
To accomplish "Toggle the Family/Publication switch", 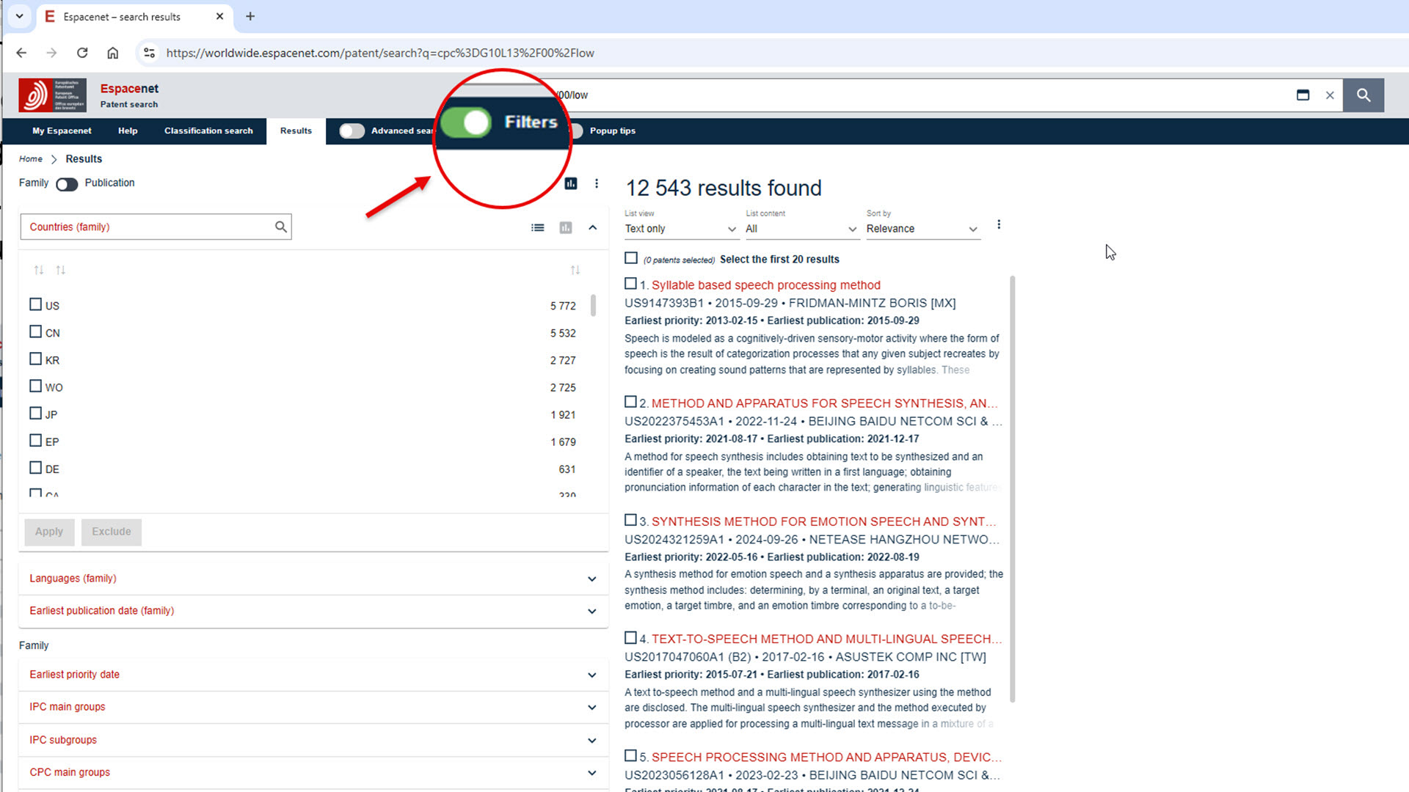I will click(67, 184).
